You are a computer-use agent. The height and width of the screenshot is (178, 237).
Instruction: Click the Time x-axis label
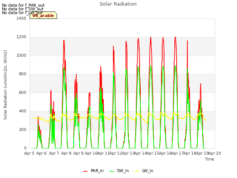pyautogui.click(x=210, y=159)
